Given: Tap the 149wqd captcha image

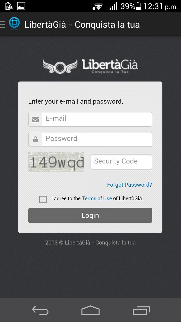Looking at the screenshot, I should (56, 162).
